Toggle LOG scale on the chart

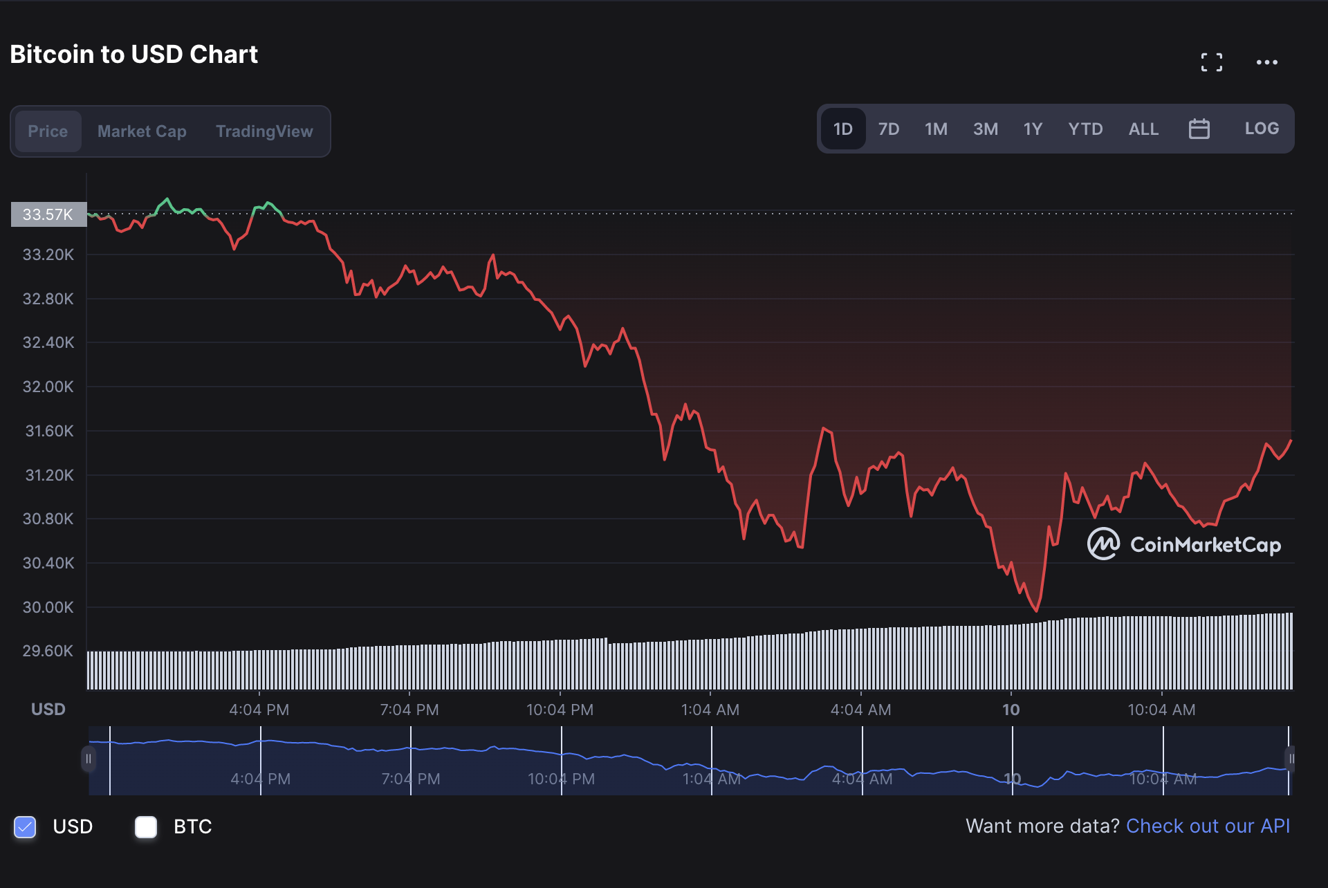[1261, 129]
